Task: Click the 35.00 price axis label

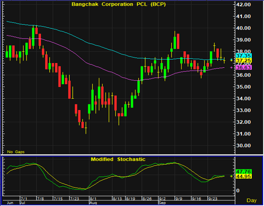Action: coord(243,87)
